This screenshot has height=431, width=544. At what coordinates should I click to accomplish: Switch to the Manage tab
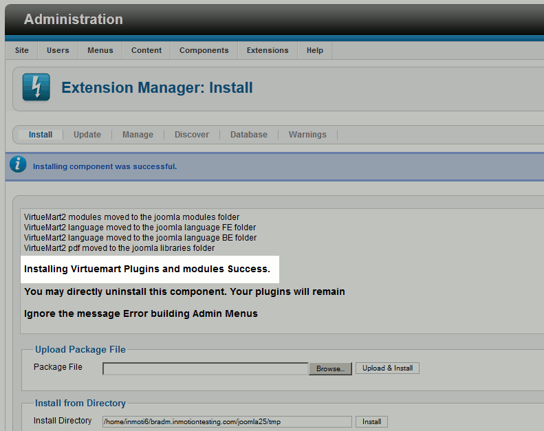(x=138, y=135)
